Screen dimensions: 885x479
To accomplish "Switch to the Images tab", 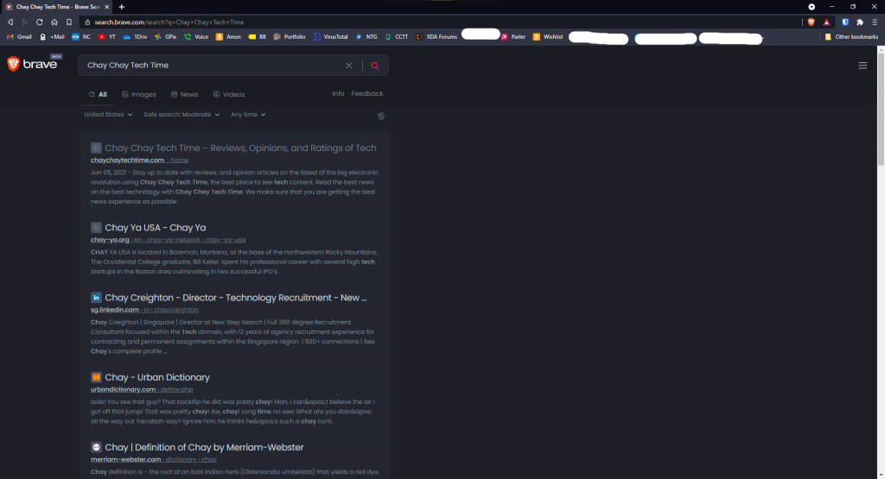I will coord(139,94).
